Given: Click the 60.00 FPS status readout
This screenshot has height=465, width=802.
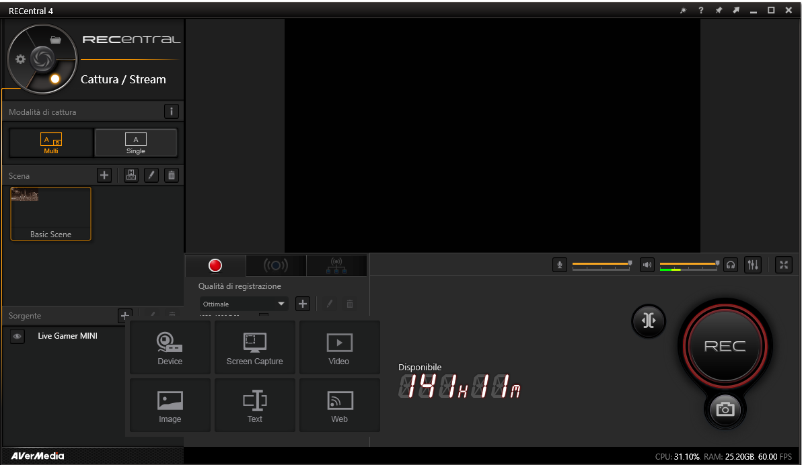Looking at the screenshot, I should [775, 457].
